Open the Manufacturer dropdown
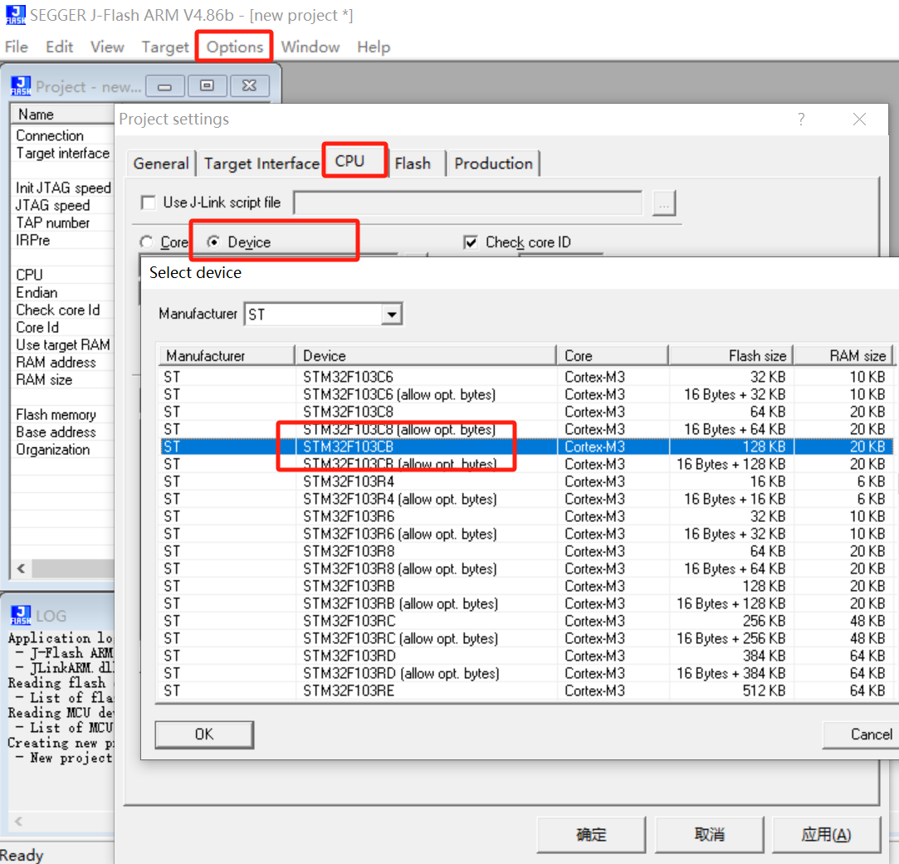The width and height of the screenshot is (899, 864). point(392,315)
